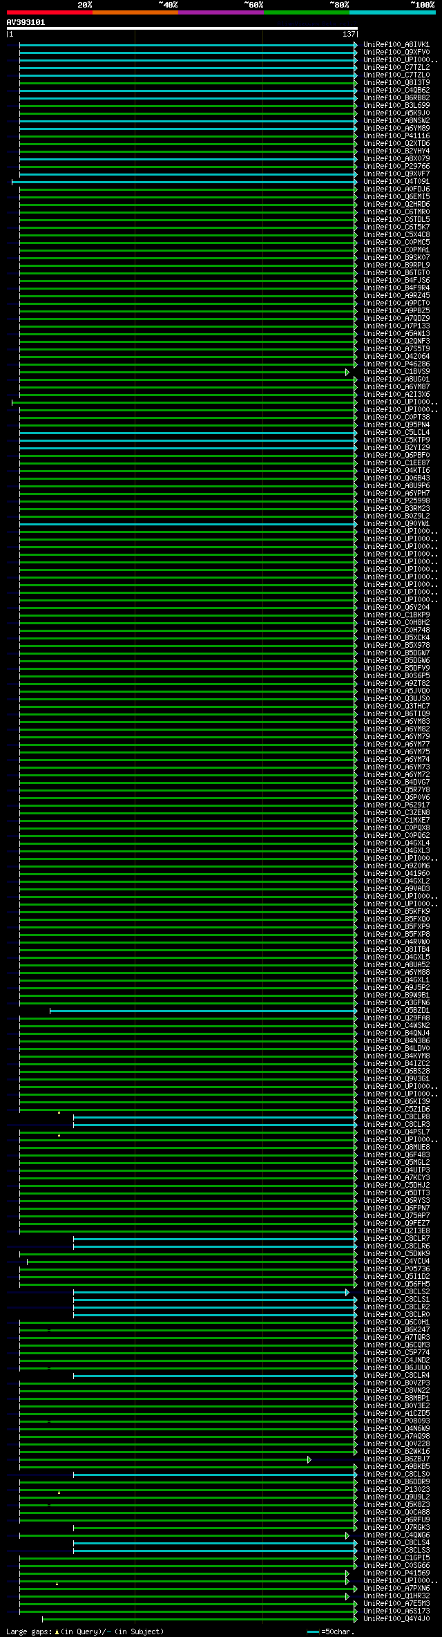The height and width of the screenshot is (1637, 442).
Task: Select query label AV393101
Action: point(26,22)
